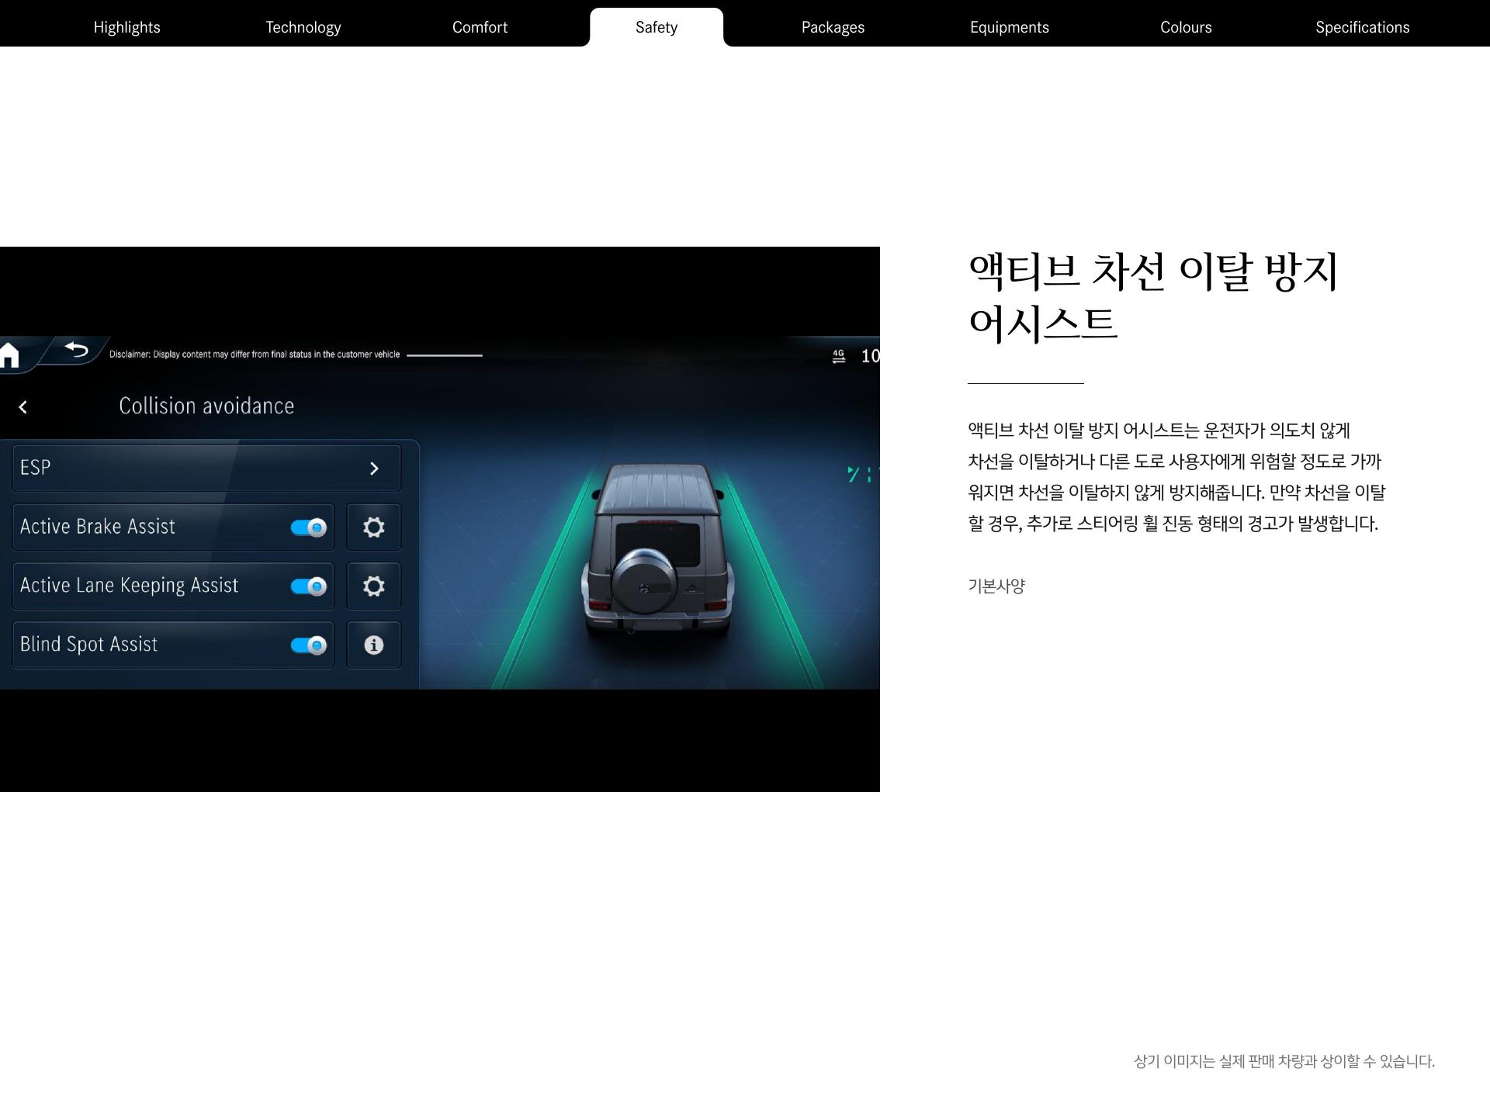Screen dimensions: 1490x1117
Task: Click the 액티브 차선 이탈 방지 어시스트 heading
Action: tap(1153, 296)
